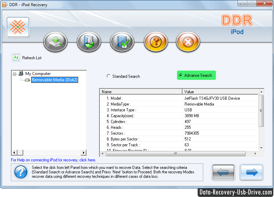Screen dimensions: 274x197
Task: Click the '63' value cell
Action: [x=187, y=145]
